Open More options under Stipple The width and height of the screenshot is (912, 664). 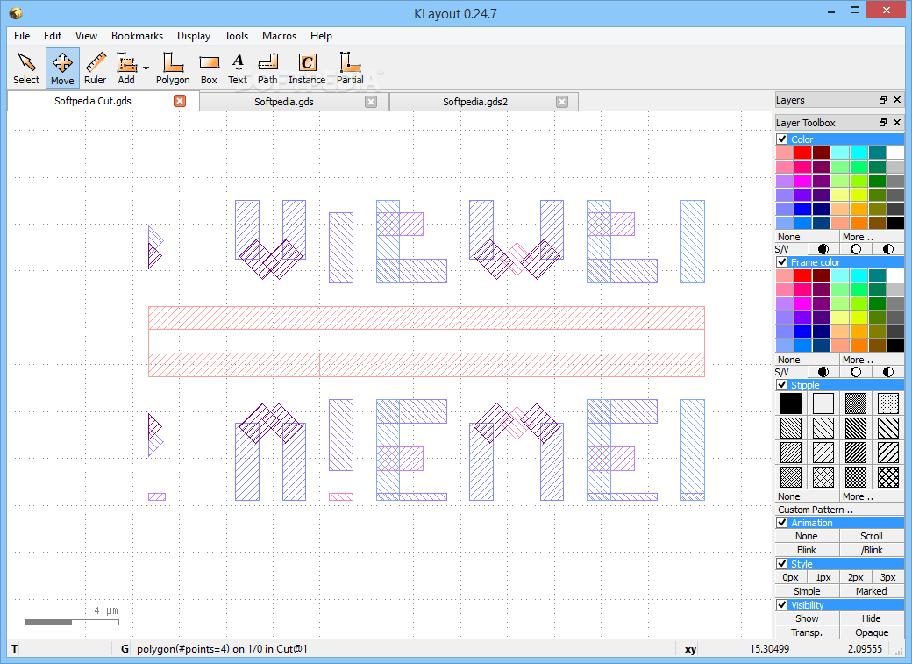(872, 496)
